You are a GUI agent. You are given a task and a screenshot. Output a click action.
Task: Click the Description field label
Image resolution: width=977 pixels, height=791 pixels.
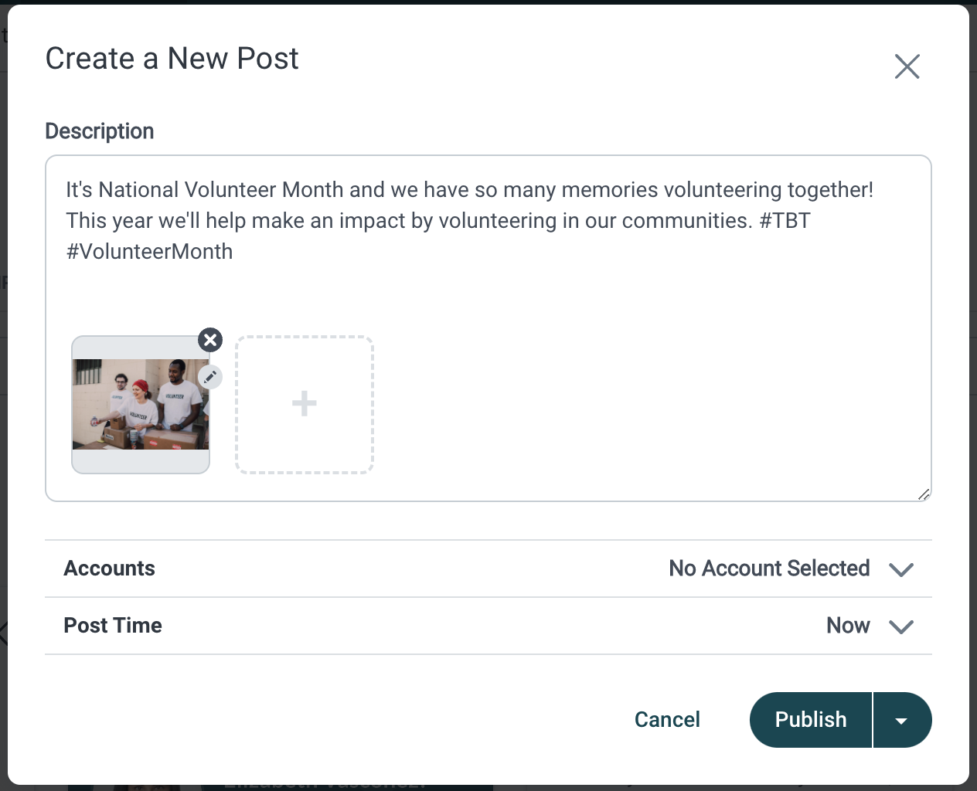click(x=100, y=131)
